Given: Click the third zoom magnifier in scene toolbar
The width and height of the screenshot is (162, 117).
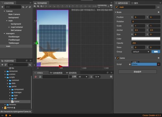Looking at the screenshot, I should pyautogui.click(x=41, y=6).
